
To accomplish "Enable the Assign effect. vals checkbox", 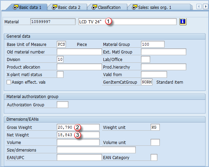I will tap(9, 82).
